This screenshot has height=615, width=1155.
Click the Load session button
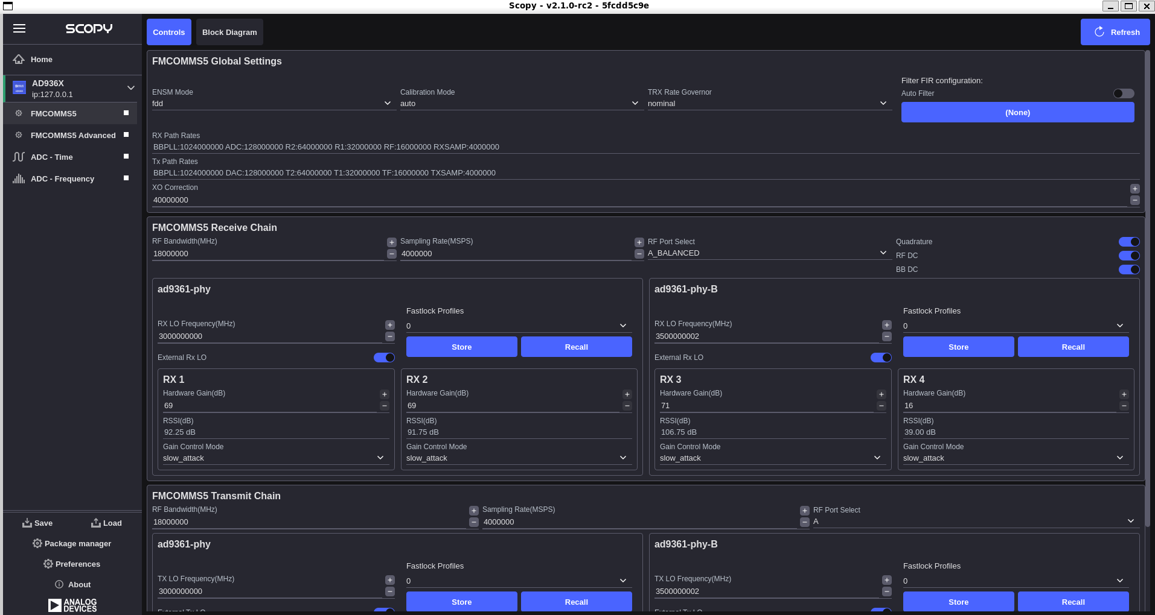click(106, 523)
